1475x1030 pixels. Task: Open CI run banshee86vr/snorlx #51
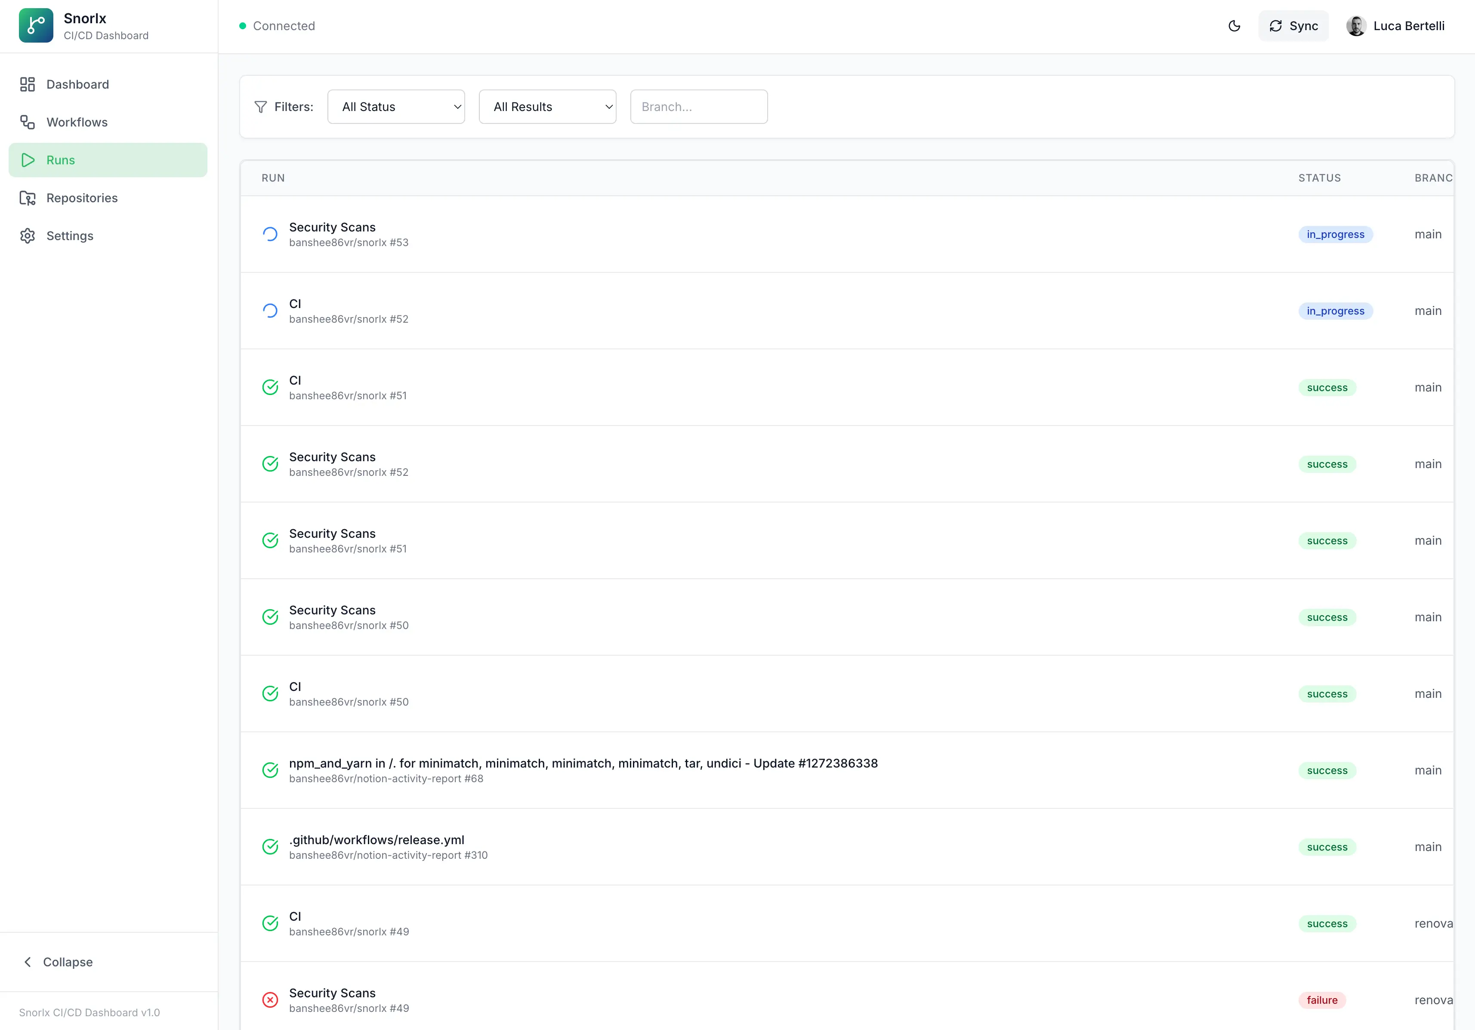847,388
